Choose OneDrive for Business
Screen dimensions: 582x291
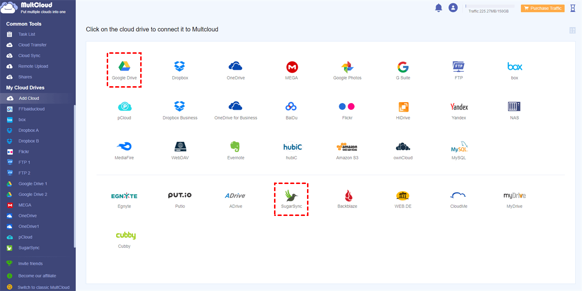(236, 110)
